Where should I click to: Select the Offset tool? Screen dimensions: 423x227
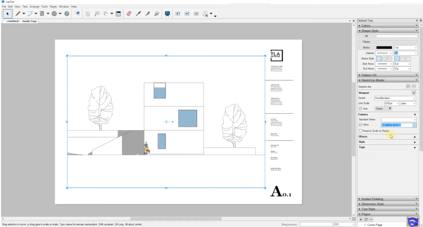tap(77, 14)
